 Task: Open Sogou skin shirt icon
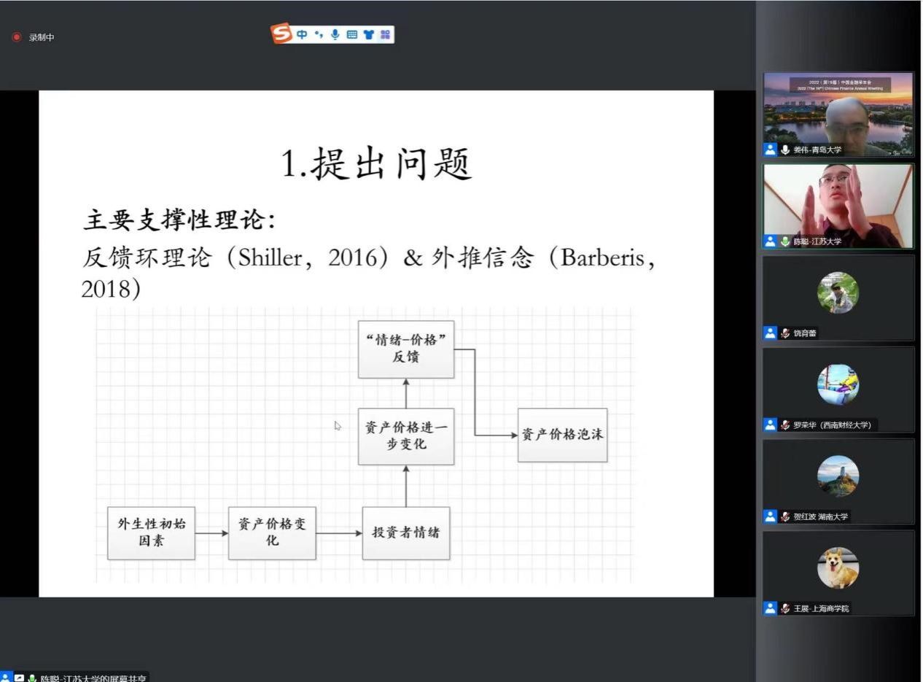click(368, 34)
